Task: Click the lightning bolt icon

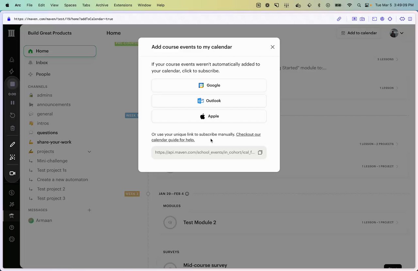Action: [x=12, y=71]
